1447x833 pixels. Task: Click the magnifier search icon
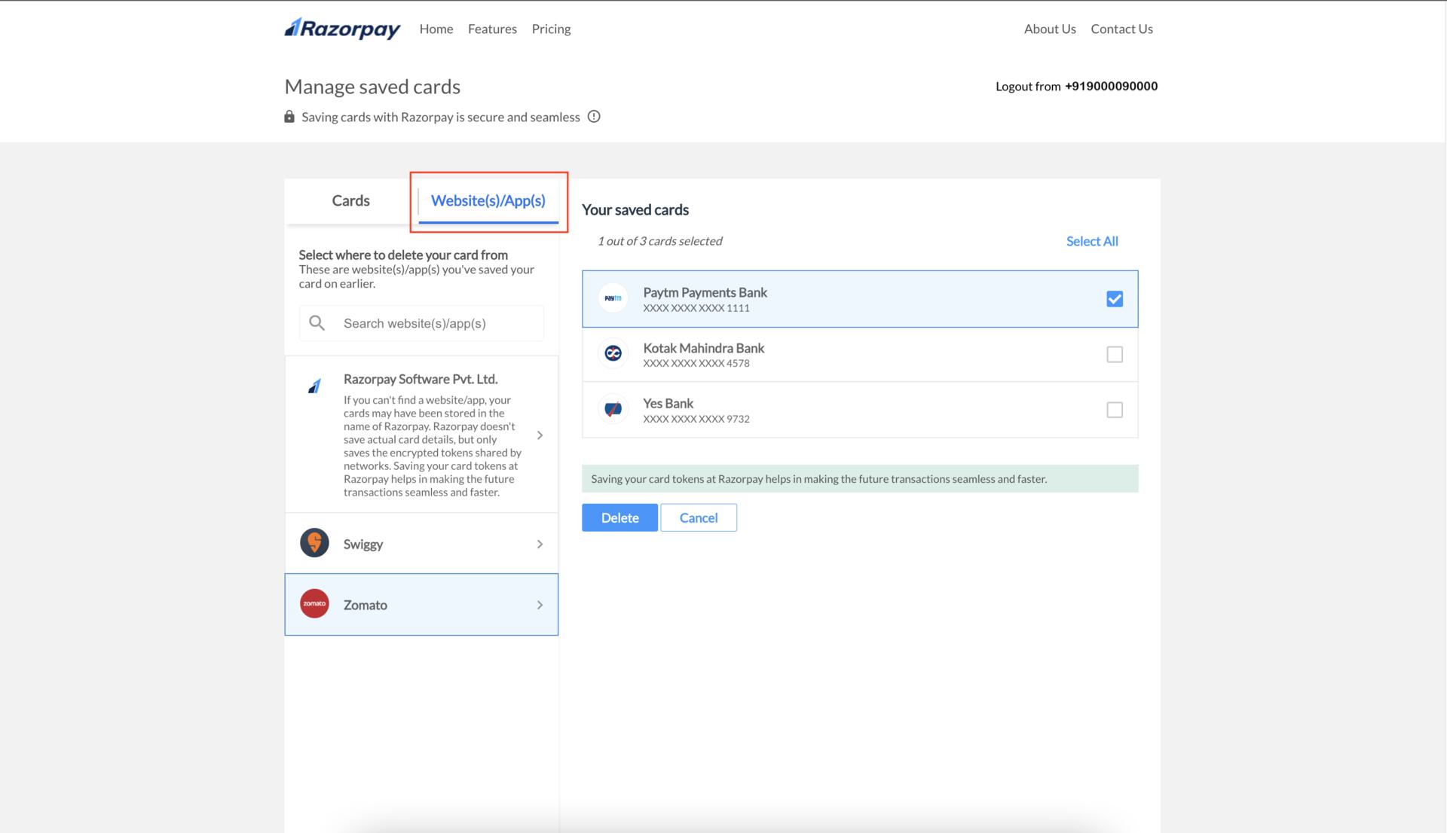coord(317,323)
